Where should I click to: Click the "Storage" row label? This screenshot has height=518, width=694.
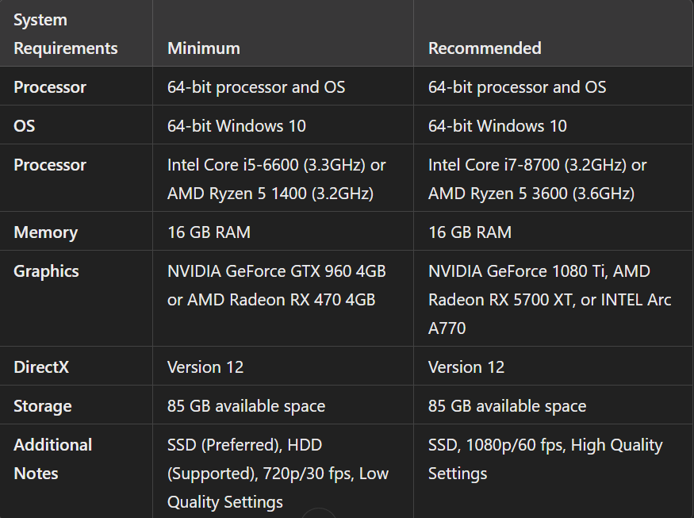pos(43,406)
